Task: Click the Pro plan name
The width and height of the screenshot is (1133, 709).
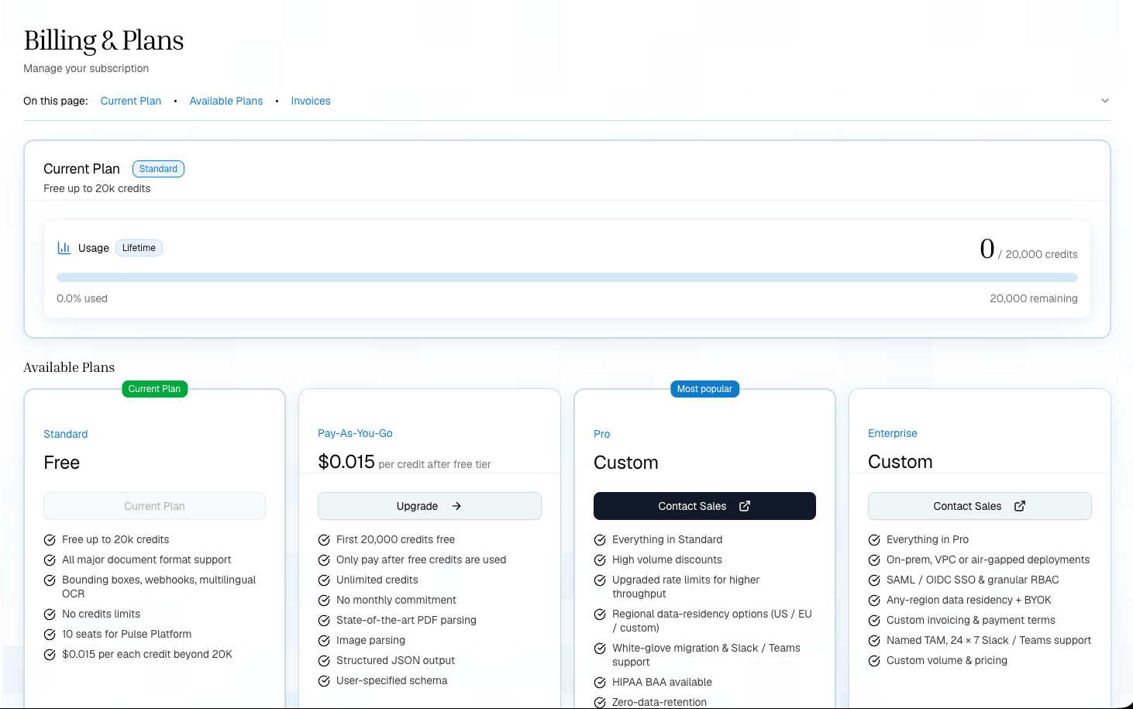Action: pyautogui.click(x=602, y=434)
